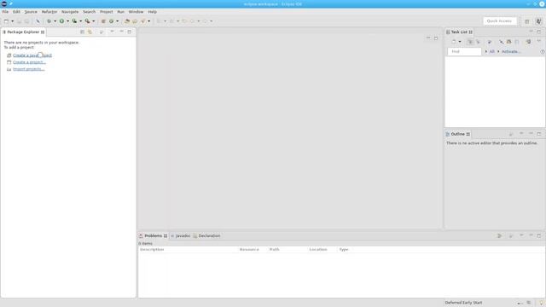The width and height of the screenshot is (546, 307).
Task: Open the New wizard dropdown arrow
Action: (x=12, y=21)
